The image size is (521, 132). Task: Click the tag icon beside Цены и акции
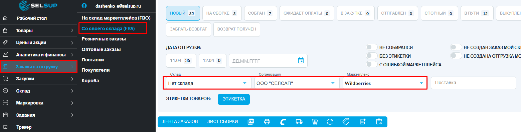5,42
